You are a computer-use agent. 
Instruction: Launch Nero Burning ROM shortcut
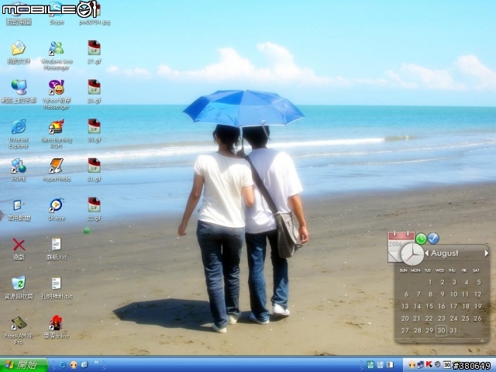pos(57,126)
